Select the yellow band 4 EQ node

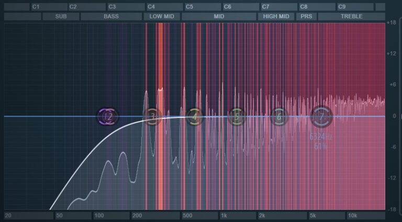point(194,116)
